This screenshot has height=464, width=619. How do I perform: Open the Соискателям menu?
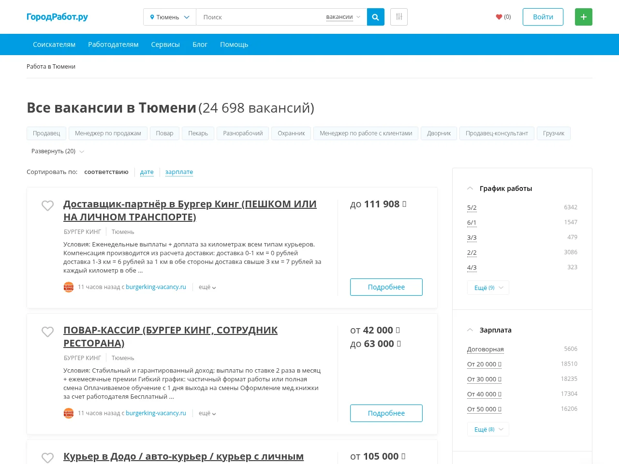(x=54, y=44)
